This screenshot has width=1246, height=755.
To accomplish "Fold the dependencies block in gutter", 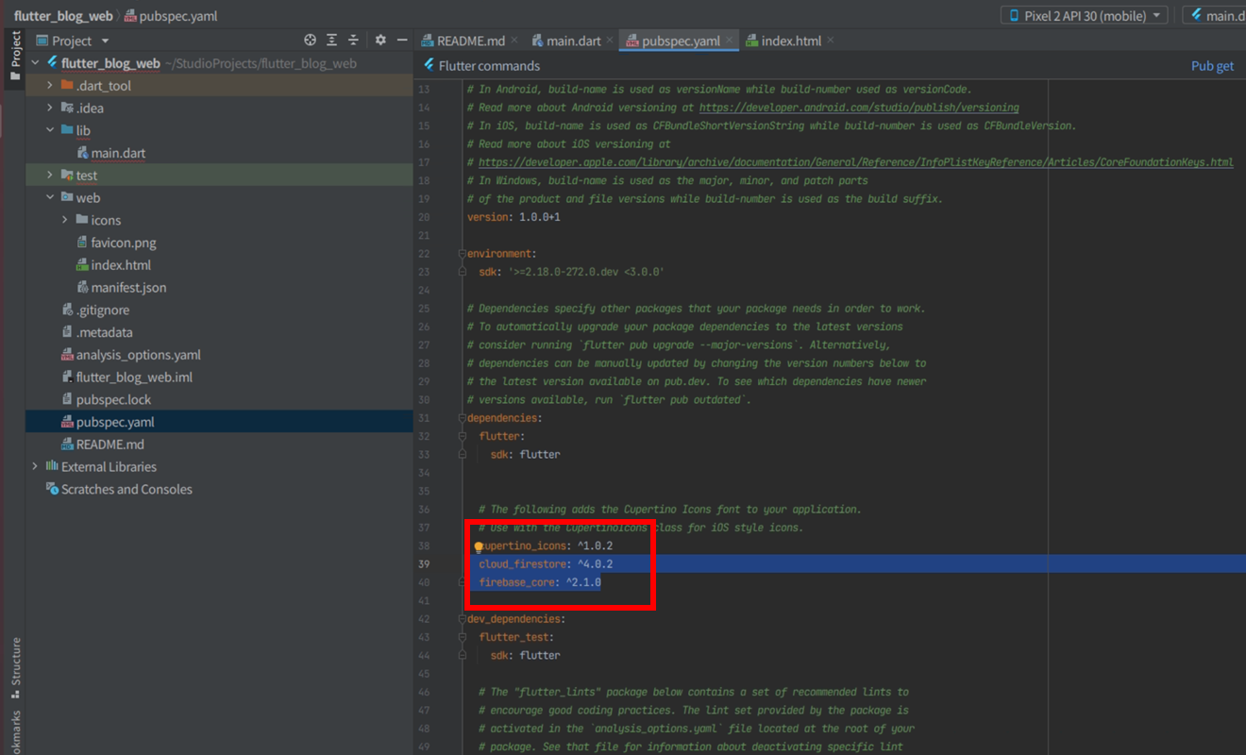I will coord(462,418).
